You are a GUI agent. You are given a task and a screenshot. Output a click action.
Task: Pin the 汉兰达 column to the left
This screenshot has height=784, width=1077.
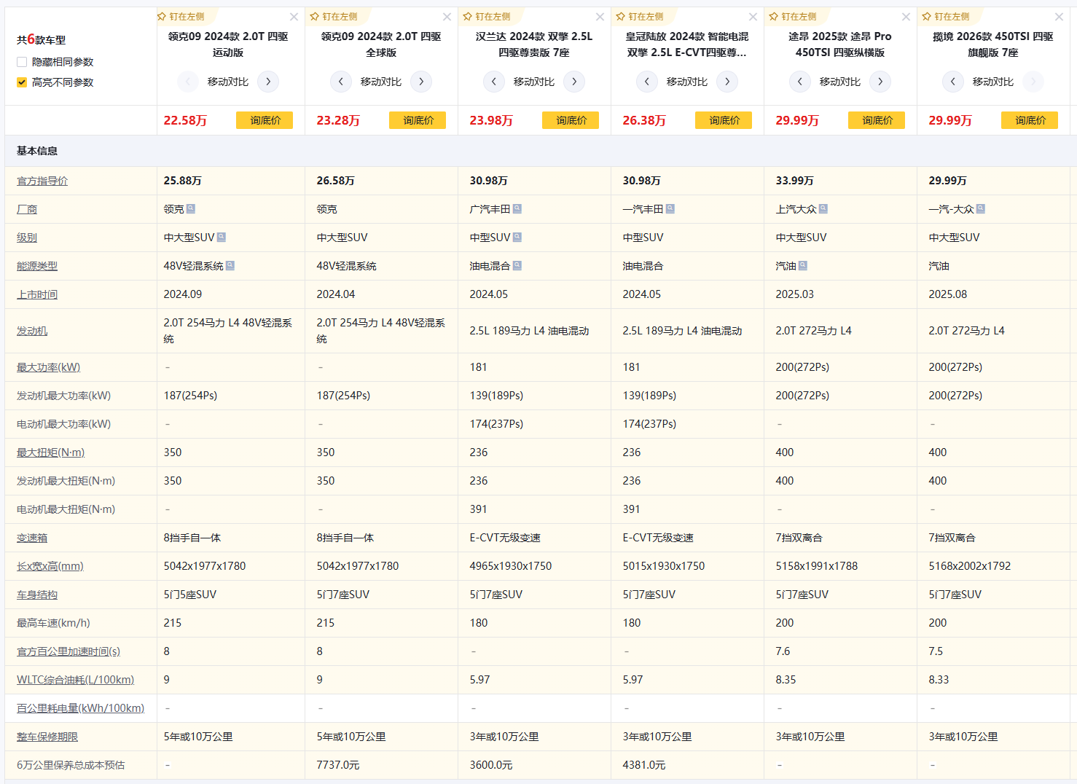click(x=487, y=16)
